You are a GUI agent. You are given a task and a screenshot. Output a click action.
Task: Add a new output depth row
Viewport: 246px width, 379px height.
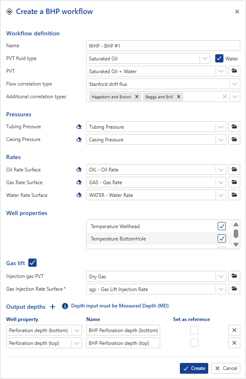(53, 307)
